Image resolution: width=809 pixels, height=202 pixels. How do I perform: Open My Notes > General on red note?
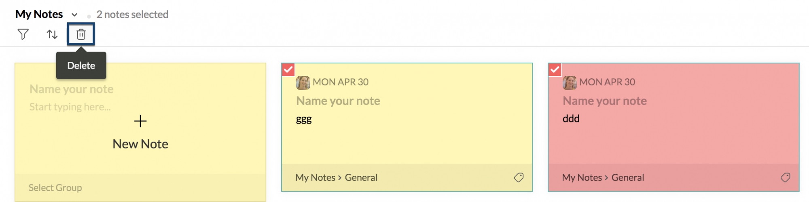click(x=603, y=177)
